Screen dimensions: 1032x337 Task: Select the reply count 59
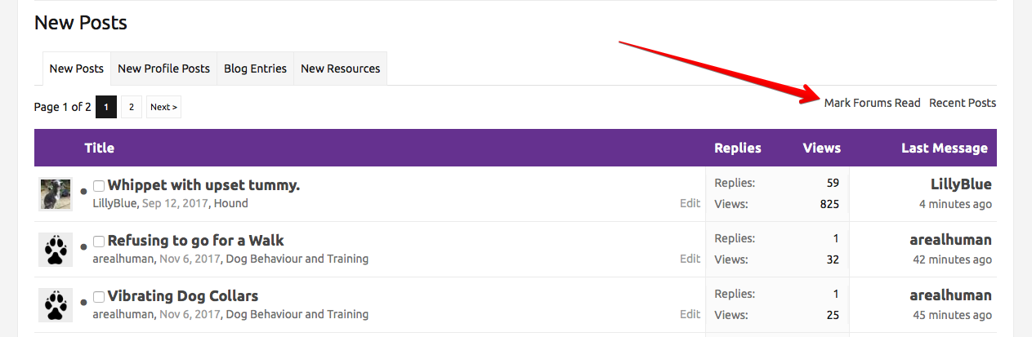[x=833, y=183]
